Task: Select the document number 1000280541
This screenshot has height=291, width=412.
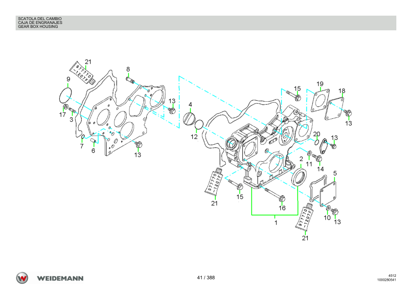Action: click(x=386, y=280)
